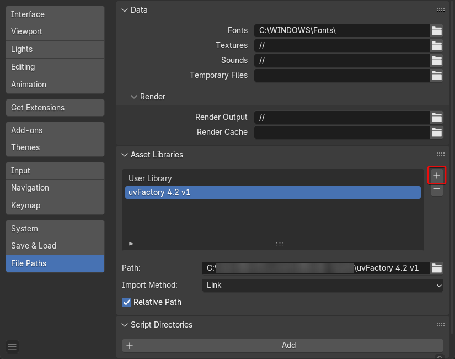
Task: Select User Library in asset list
Action: click(273, 178)
